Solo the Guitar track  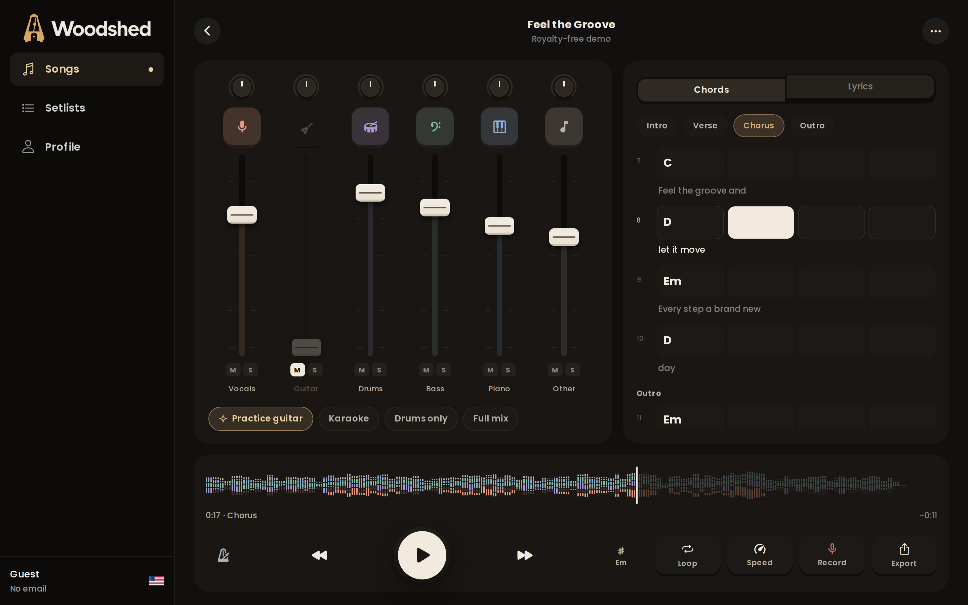coord(315,370)
